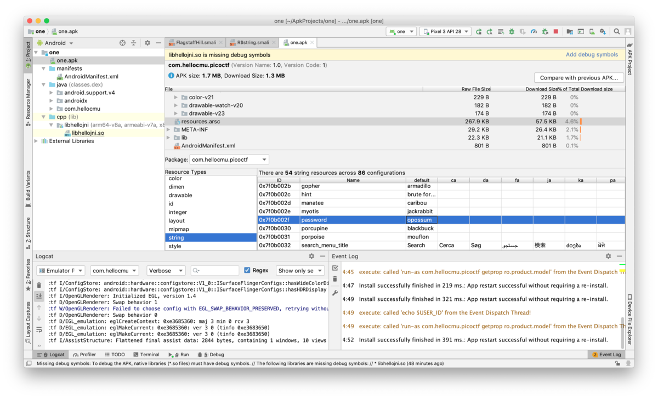This screenshot has height=399, width=658.
Task: Open the Verbose log level dropdown
Action: pyautogui.click(x=166, y=271)
